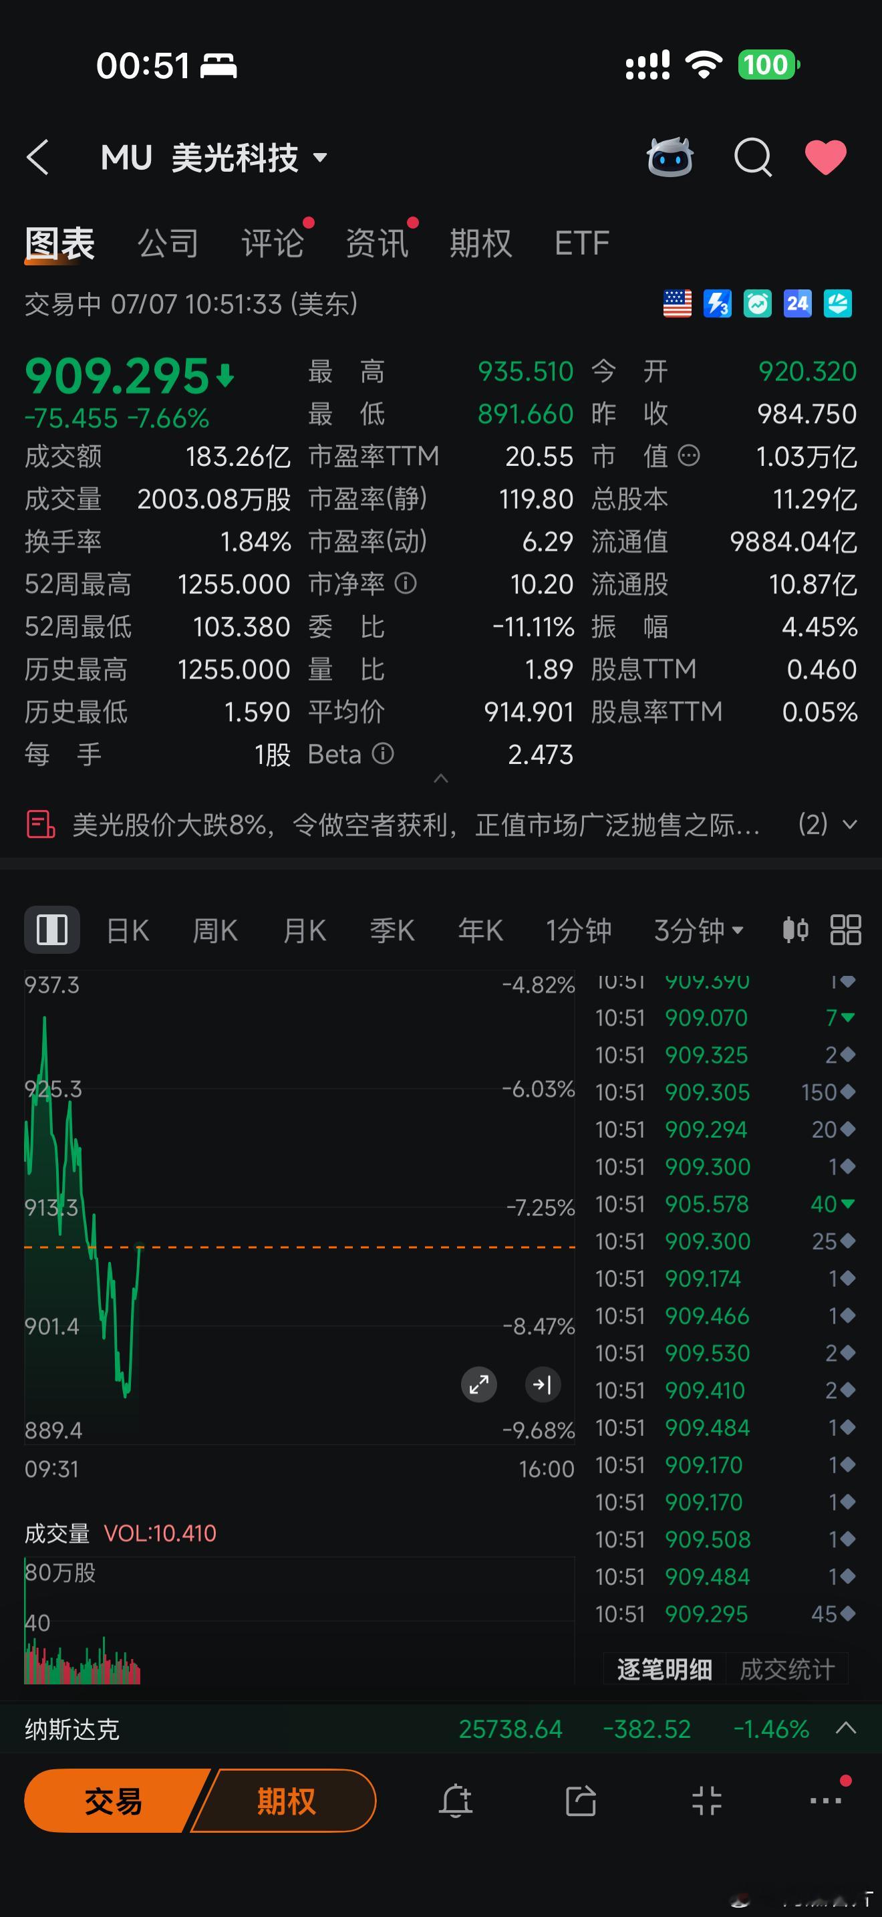Open the MU 美光科技 stock switcher dropdown
The height and width of the screenshot is (1917, 882).
coord(214,158)
